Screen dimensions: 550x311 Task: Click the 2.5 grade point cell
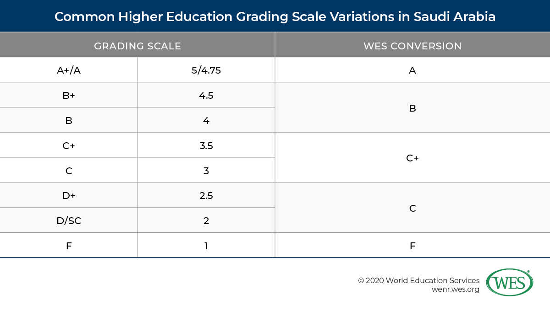206,196
